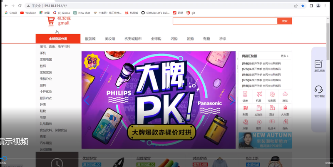Screen dimensions: 333x167
Task: Open the 家用电器 category
Action: [x=46, y=60]
